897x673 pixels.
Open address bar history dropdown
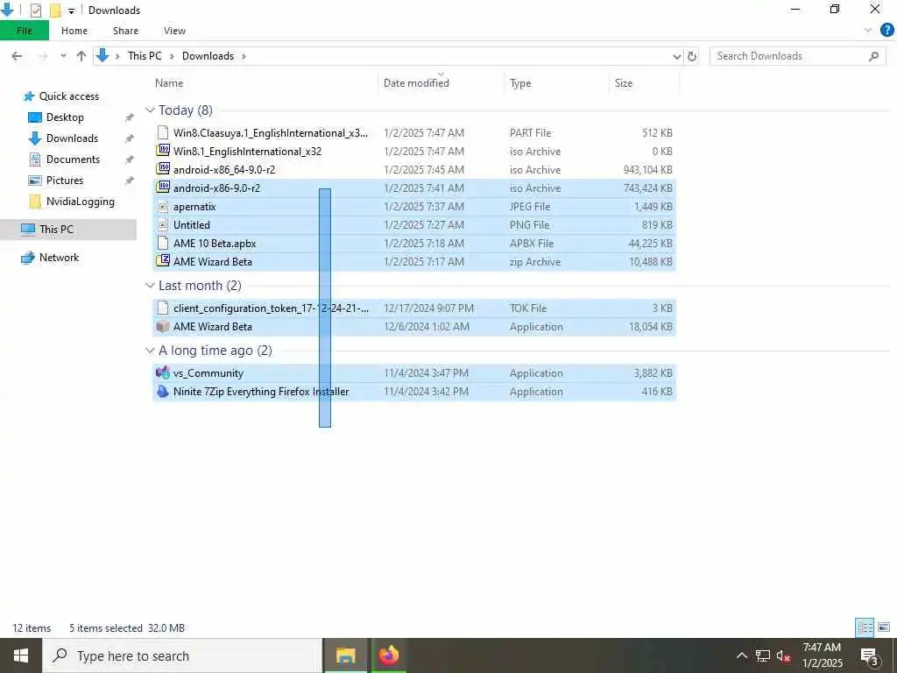(677, 56)
